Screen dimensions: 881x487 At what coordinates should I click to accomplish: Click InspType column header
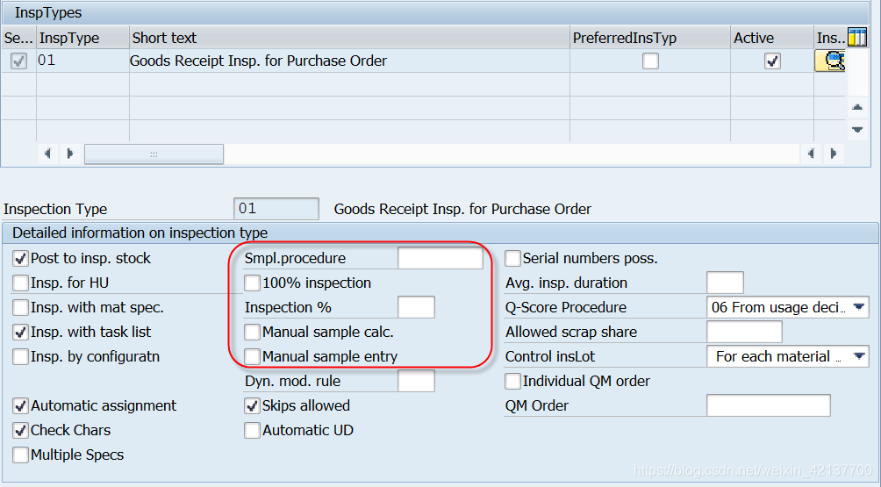(82, 38)
